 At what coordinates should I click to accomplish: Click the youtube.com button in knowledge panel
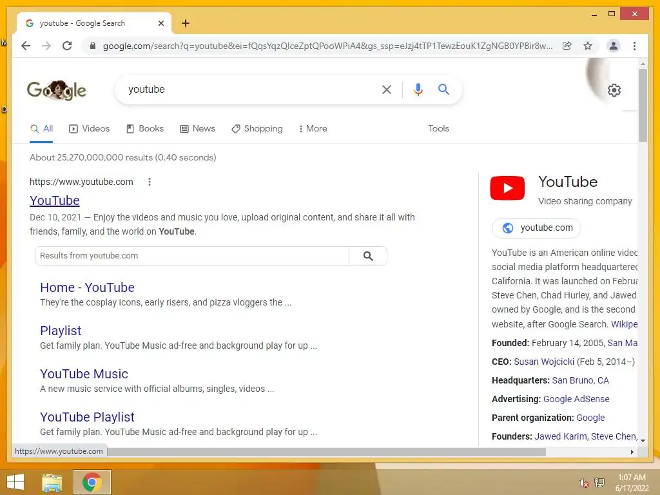[536, 228]
